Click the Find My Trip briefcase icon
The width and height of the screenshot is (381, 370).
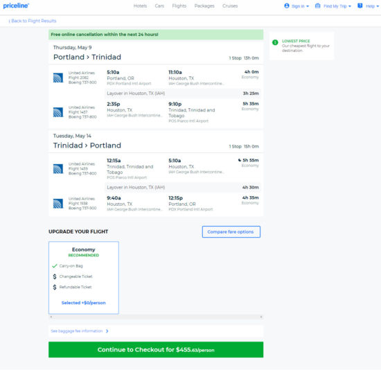pos(317,6)
